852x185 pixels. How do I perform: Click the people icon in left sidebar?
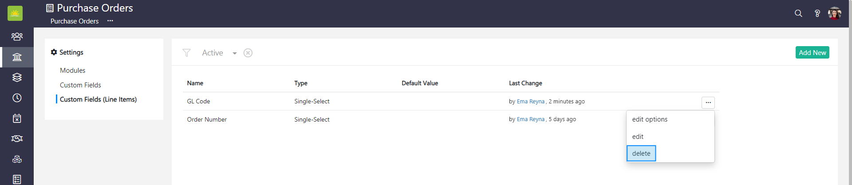17,36
